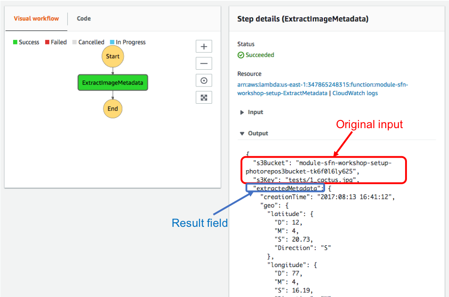Click the extractedMetadata key in output
Screen dimensions: 449x297
pyautogui.click(x=287, y=188)
